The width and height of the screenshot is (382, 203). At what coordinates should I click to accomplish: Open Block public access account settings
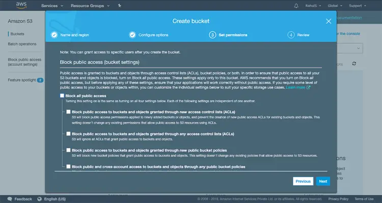(24, 62)
